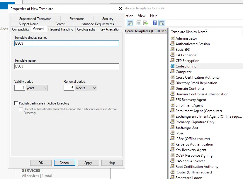Click the Code Signing template icon

point(172,66)
